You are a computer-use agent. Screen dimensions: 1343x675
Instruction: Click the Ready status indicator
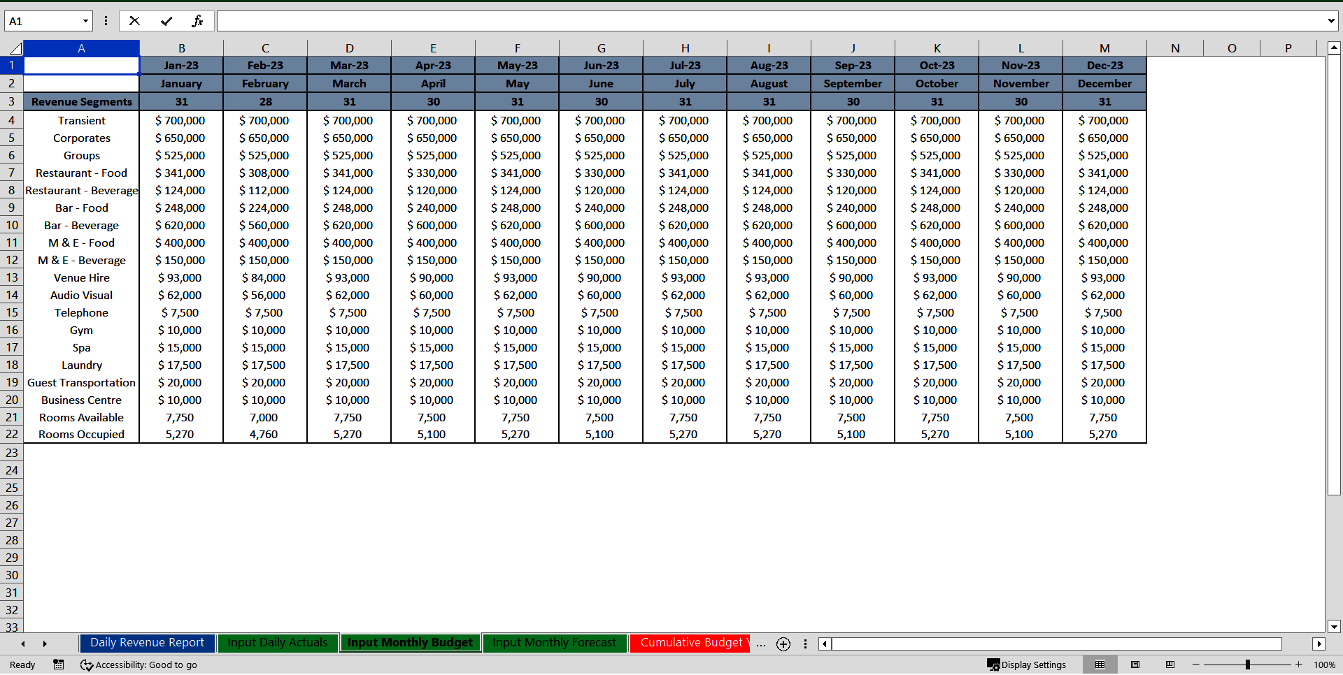coord(22,665)
